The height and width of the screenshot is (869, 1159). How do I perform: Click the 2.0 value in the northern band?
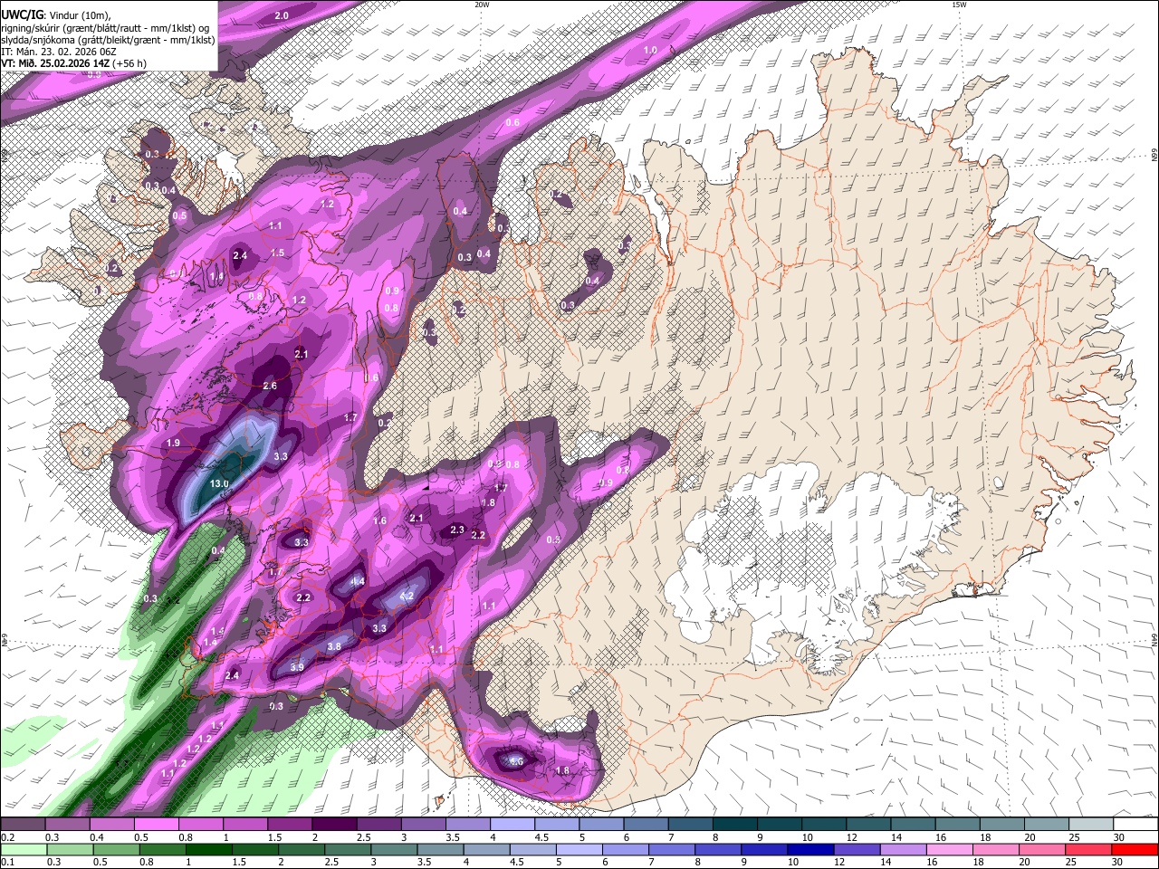(282, 16)
